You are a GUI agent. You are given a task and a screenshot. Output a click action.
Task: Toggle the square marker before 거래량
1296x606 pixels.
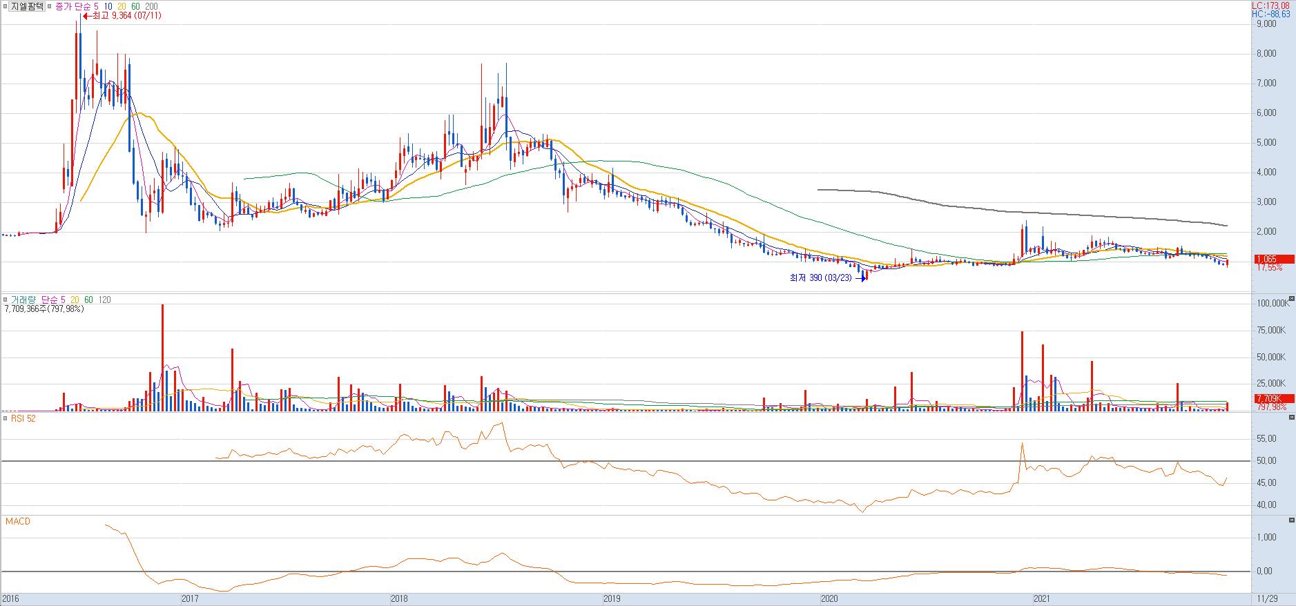[x=6, y=300]
